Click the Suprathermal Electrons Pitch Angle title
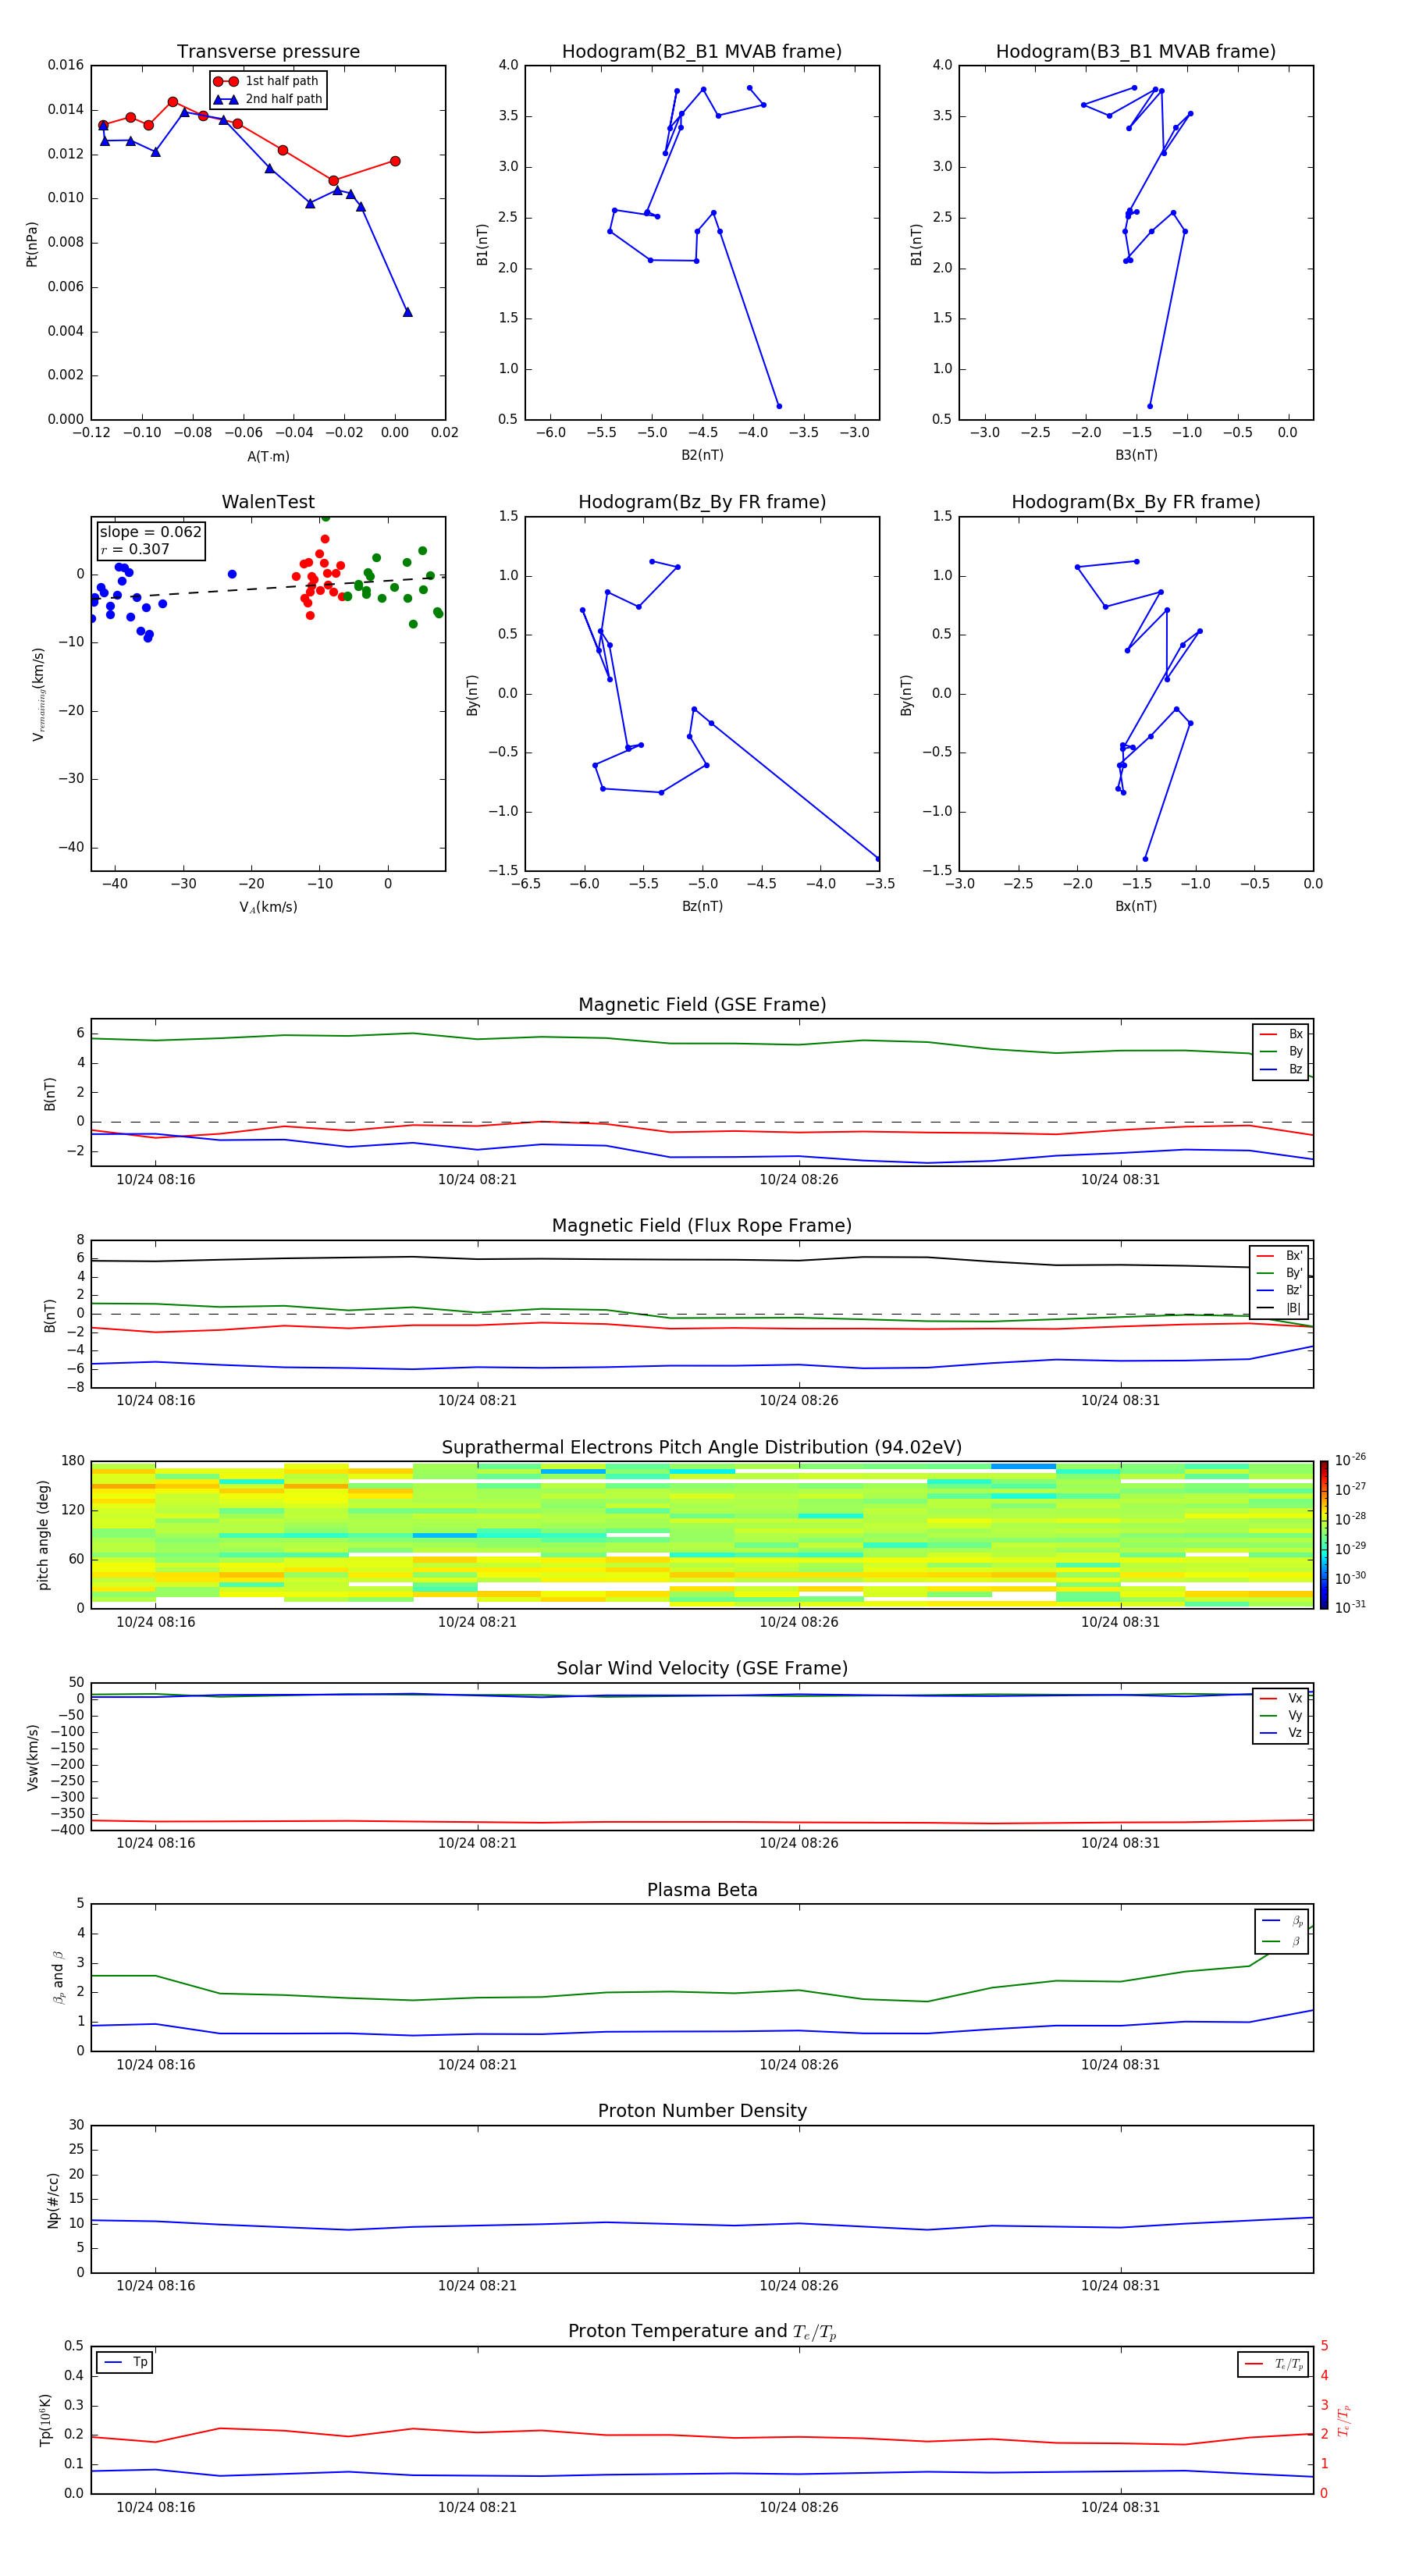Viewport: 1405px width, 2576px height. (x=702, y=1447)
